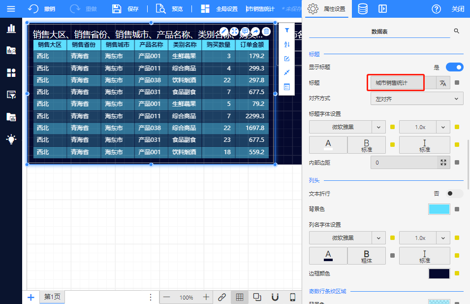Delete the table widget via trash icon
The height and width of the screenshot is (304, 470).
tap(266, 32)
